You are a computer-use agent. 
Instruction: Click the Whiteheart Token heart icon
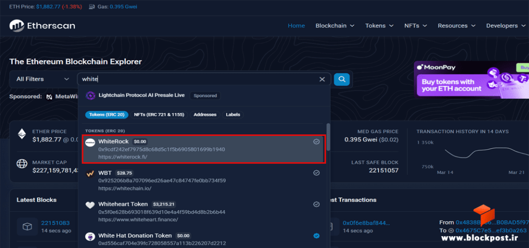[x=90, y=205]
